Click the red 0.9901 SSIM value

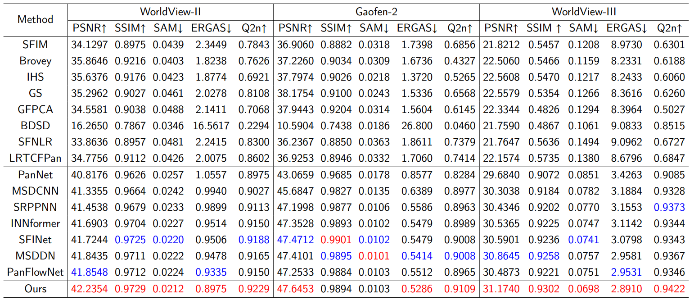coord(336,240)
